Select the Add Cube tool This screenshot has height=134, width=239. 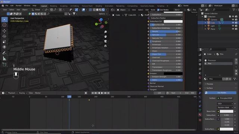coord(4,64)
